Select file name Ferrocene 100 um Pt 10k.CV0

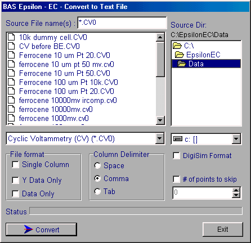tap(69, 82)
